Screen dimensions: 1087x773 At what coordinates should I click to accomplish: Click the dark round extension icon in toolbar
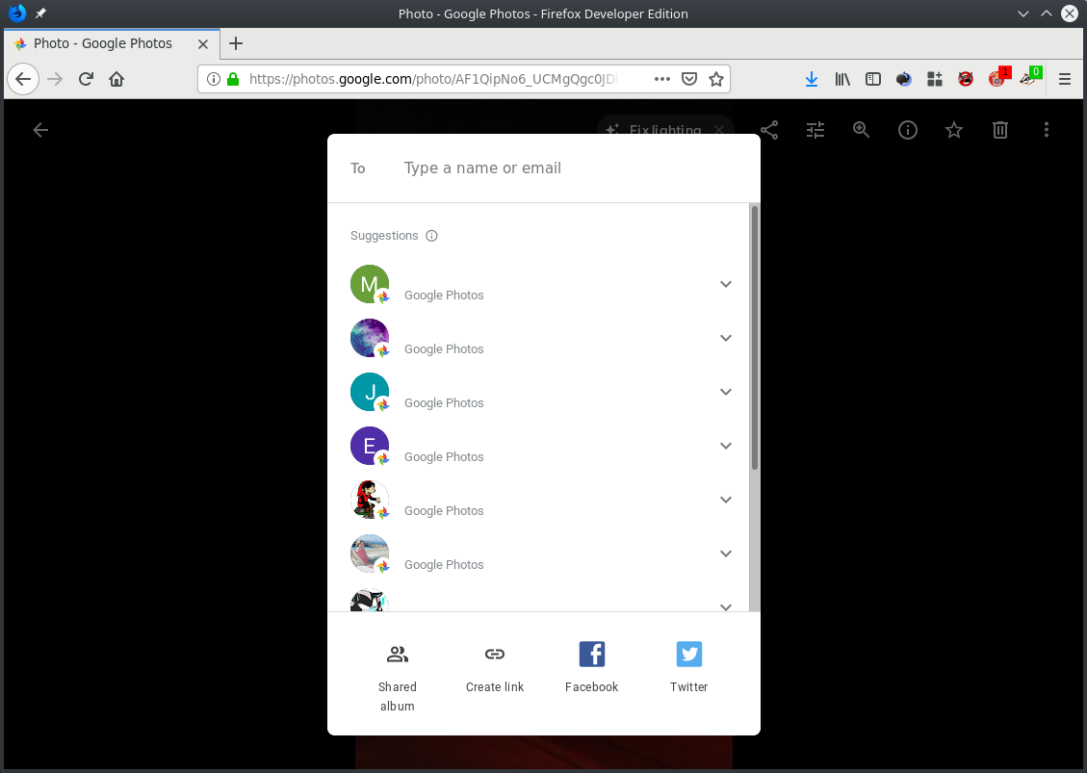click(x=903, y=79)
